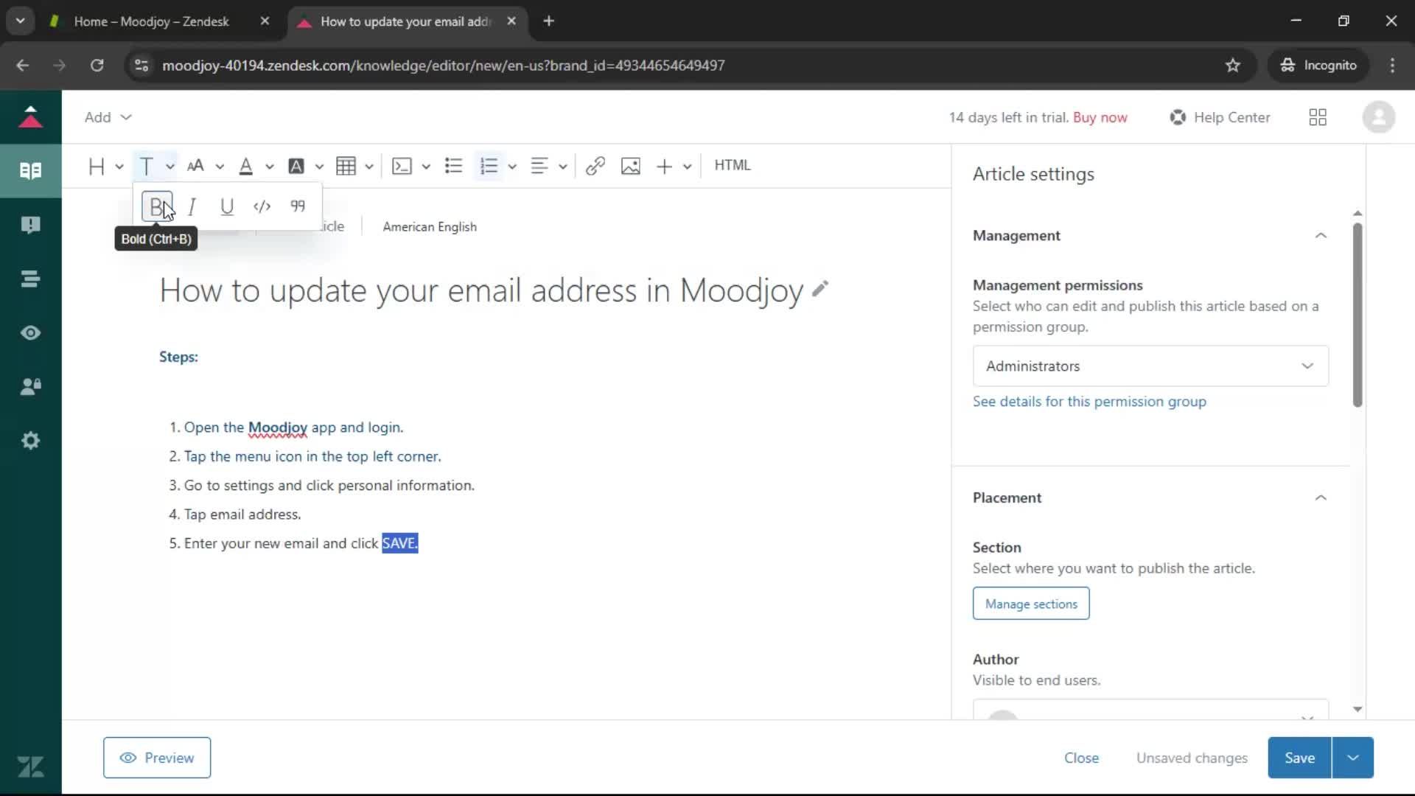Click the article settings scrollbar
This screenshot has height=796, width=1415.
click(1358, 315)
